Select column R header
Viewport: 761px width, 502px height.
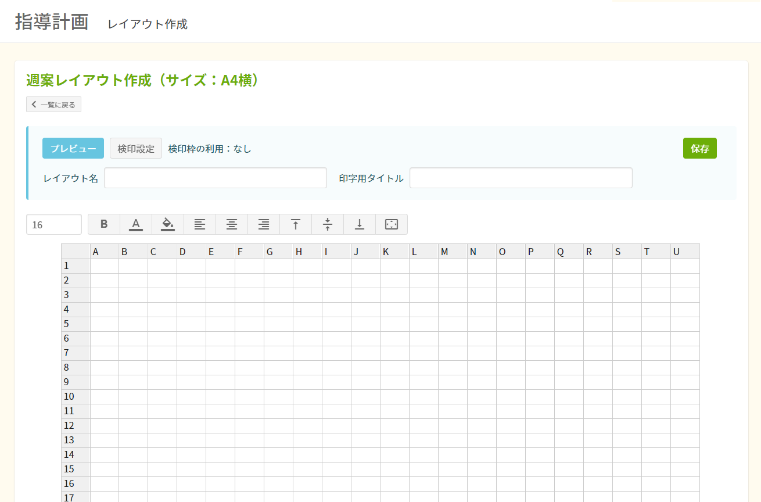598,252
